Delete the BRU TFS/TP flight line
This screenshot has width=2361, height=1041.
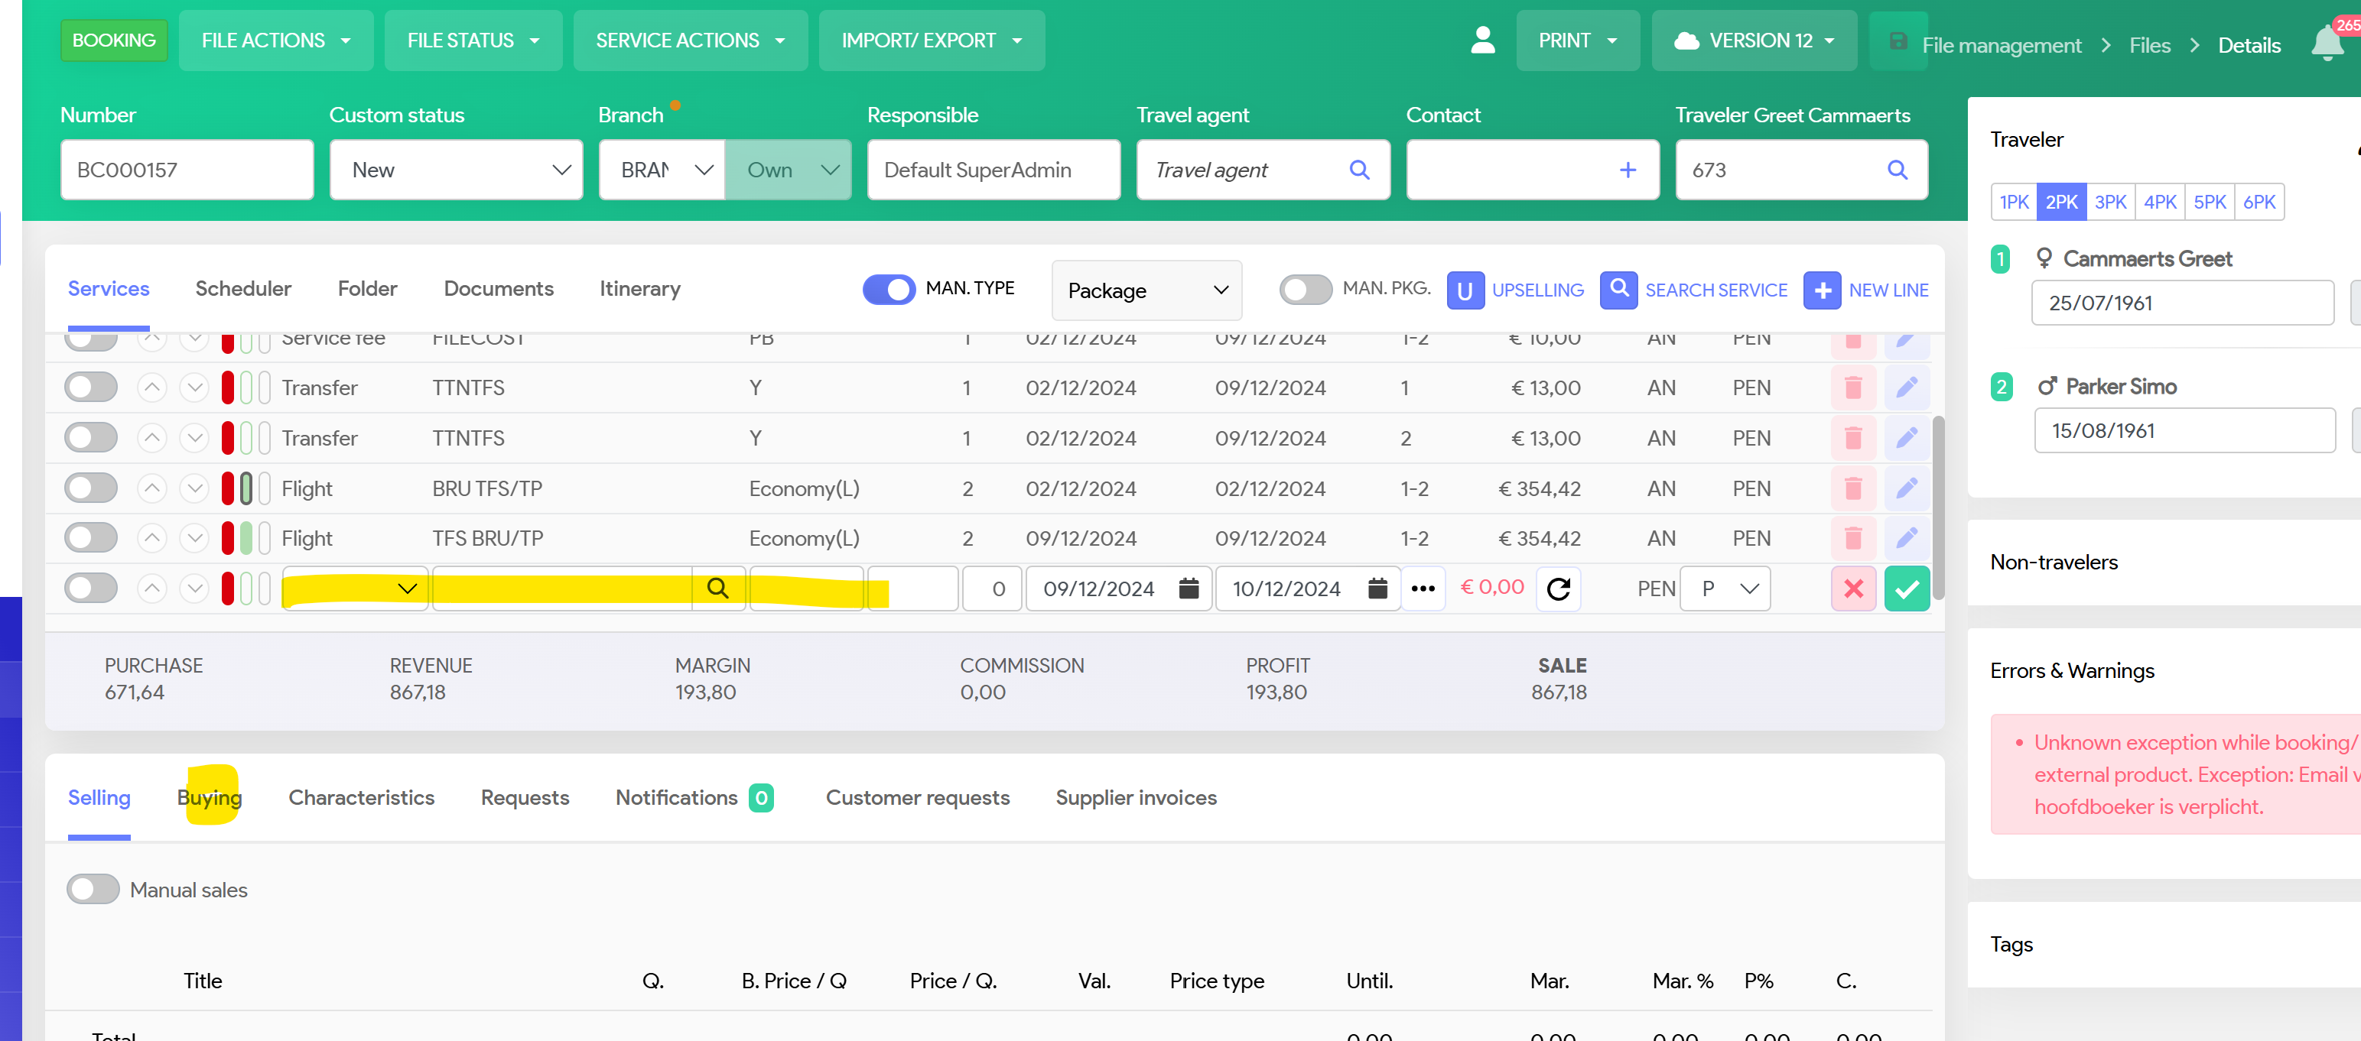[1852, 488]
